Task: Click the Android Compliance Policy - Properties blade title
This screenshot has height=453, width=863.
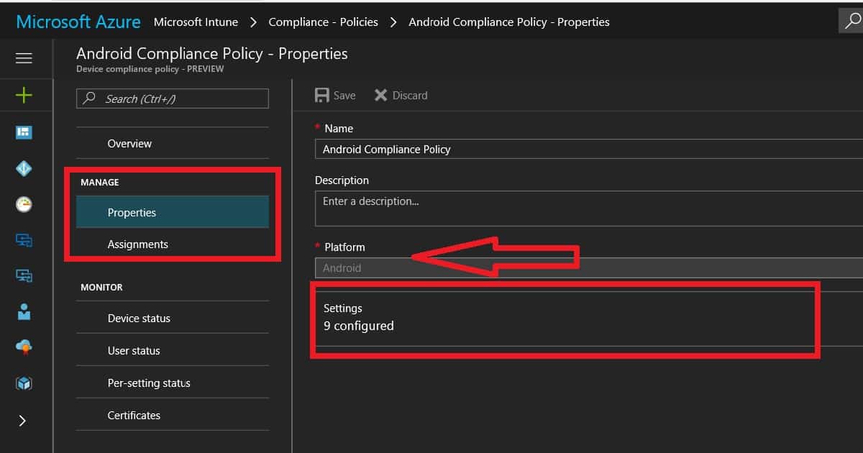Action: 212,53
